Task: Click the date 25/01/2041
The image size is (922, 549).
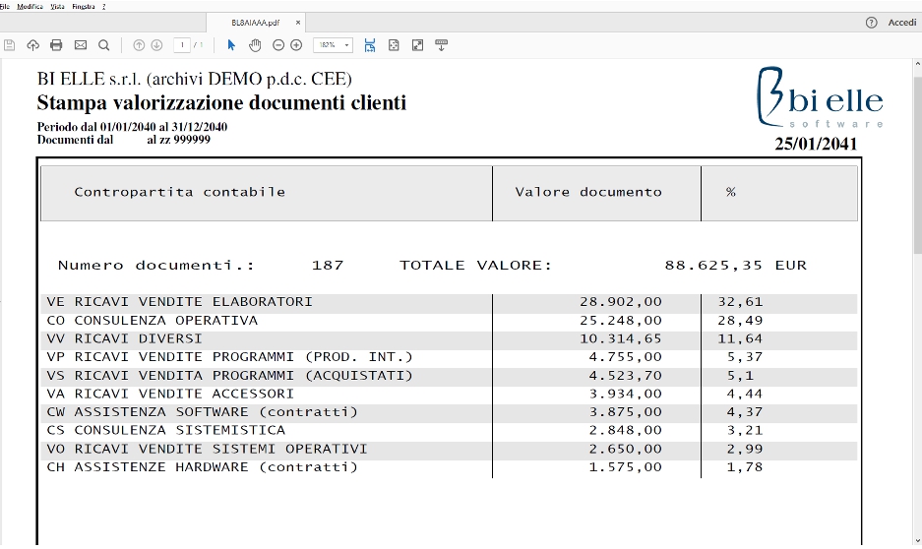Action: [816, 144]
